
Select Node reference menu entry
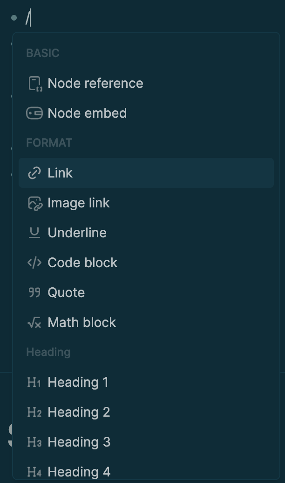point(95,83)
